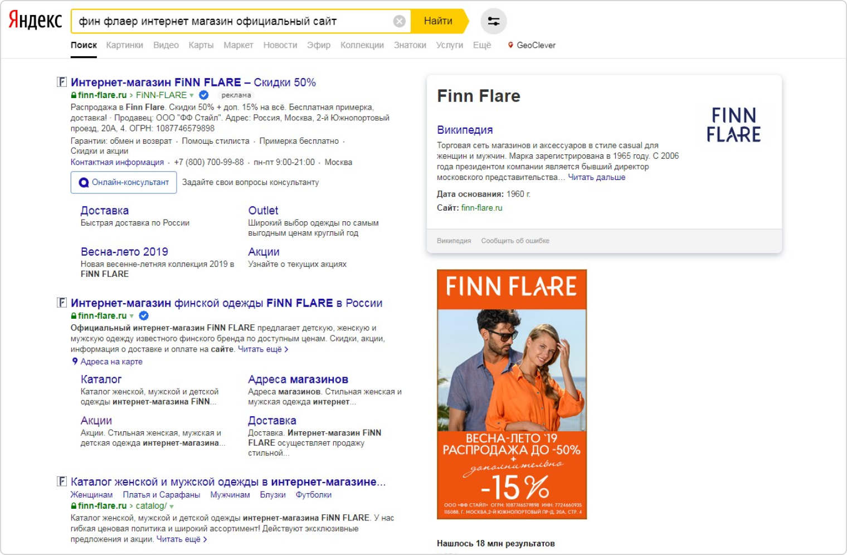Switch to the Картинки tab
Image resolution: width=847 pixels, height=555 pixels.
coord(124,45)
